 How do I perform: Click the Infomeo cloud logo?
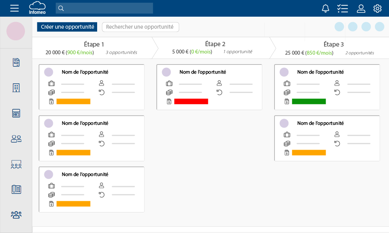point(37,8)
